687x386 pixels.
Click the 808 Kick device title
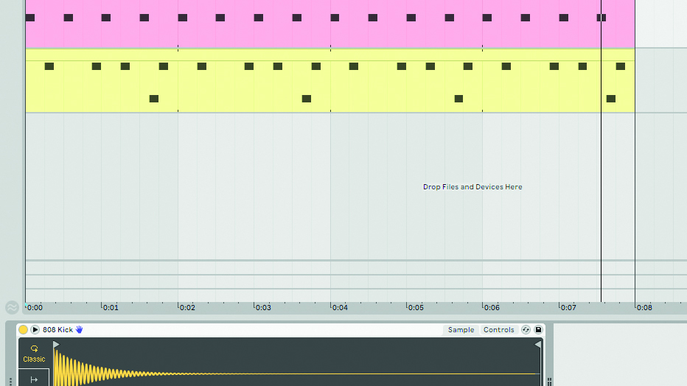click(x=57, y=329)
